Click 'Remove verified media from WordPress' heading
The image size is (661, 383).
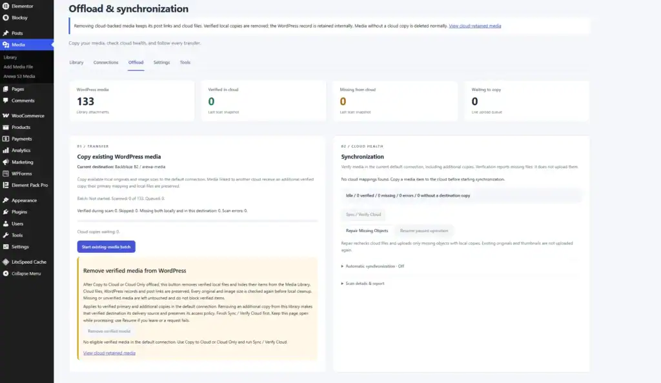coord(134,271)
